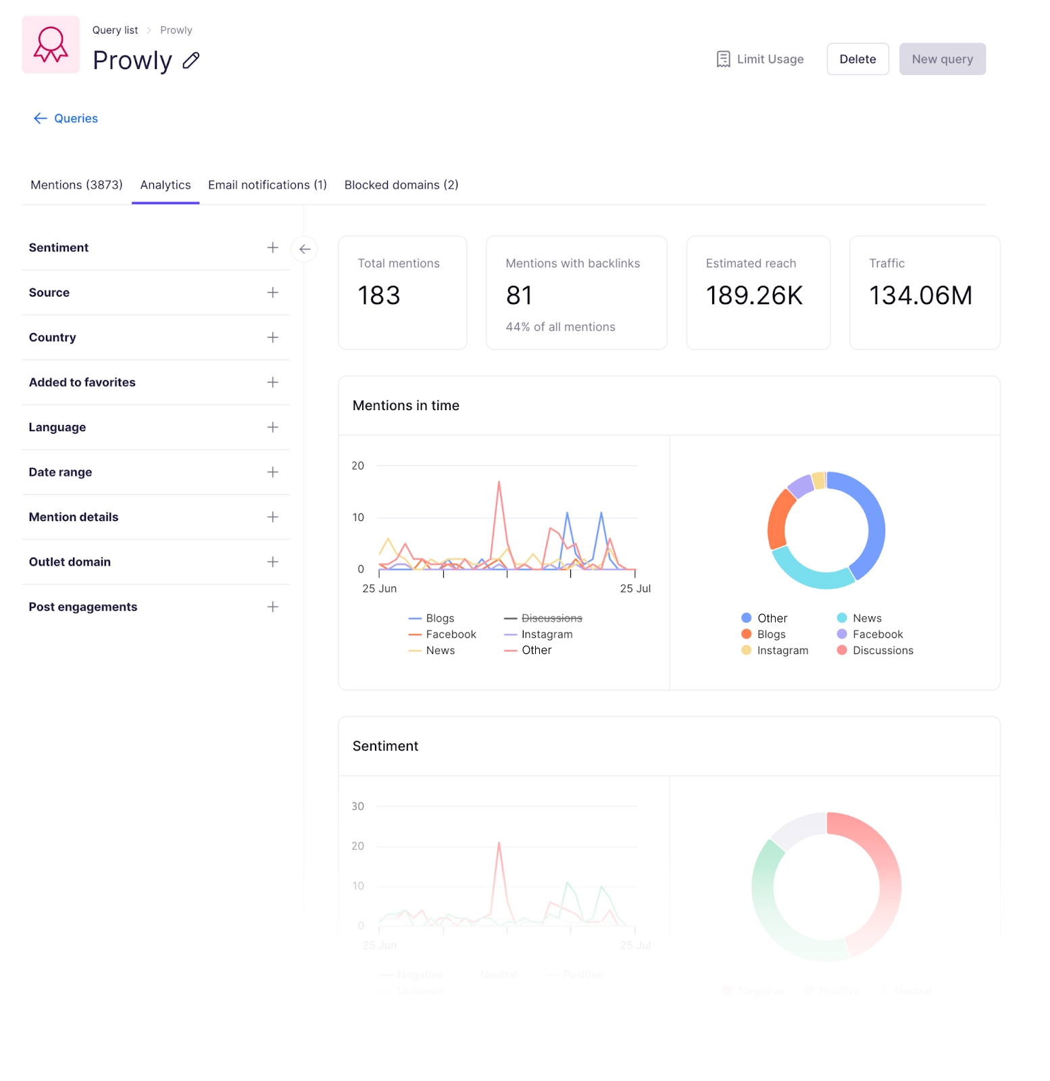1050x1081 pixels.
Task: Click plus icon beside Post engagements
Action: pyautogui.click(x=272, y=607)
